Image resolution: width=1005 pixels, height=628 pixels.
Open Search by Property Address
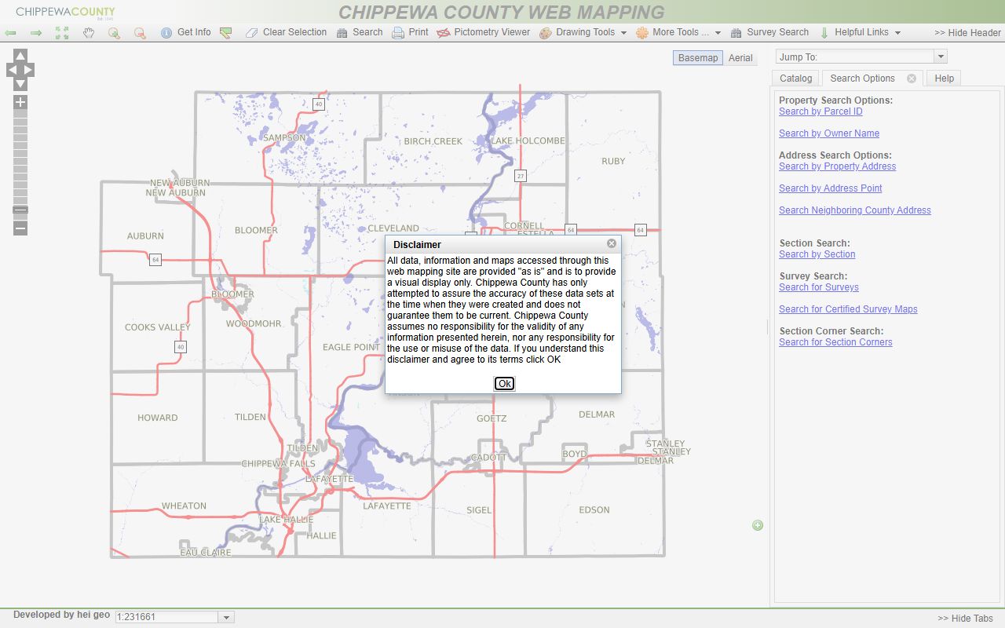(x=837, y=166)
